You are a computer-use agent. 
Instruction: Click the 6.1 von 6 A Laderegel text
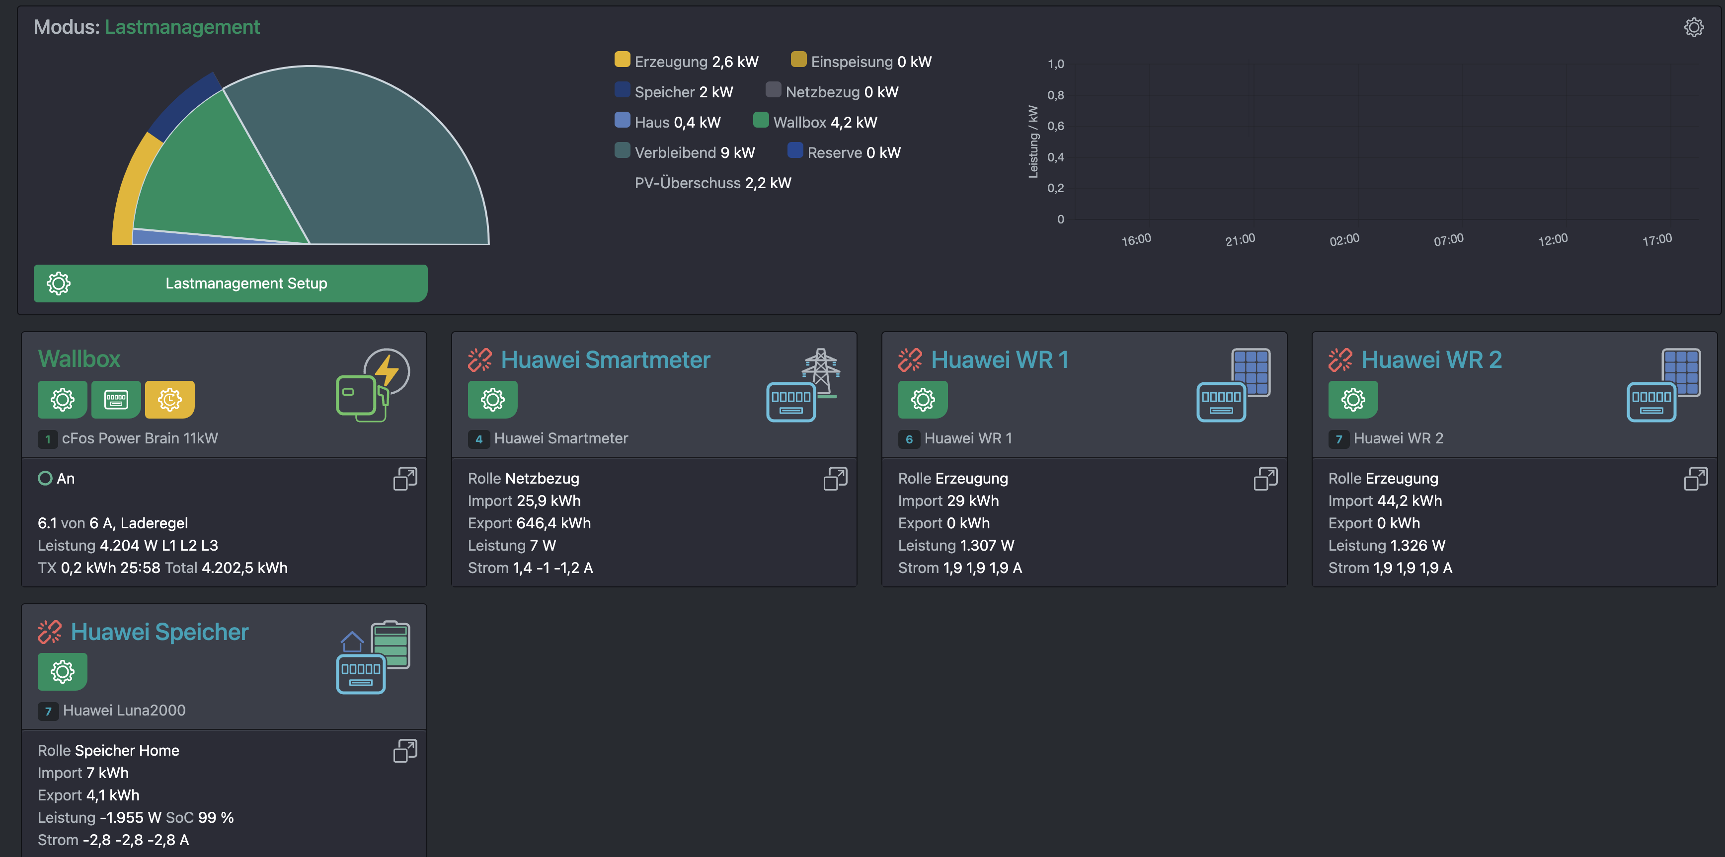(112, 523)
